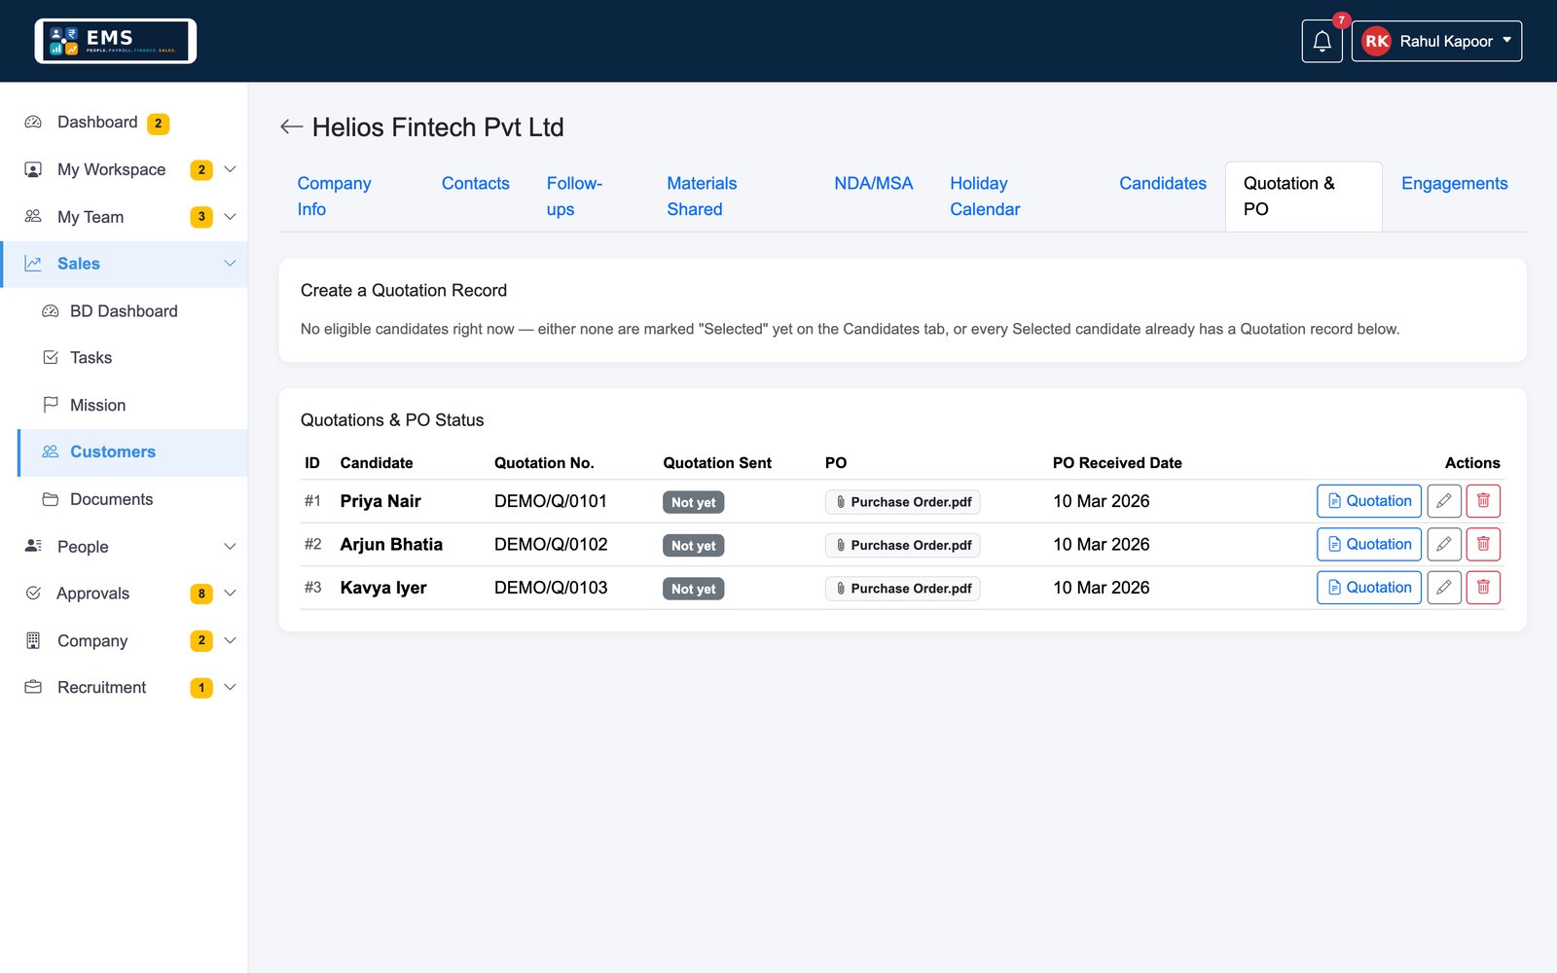Go to BD Dashboard in sidebar
The image size is (1557, 973).
coord(124,311)
